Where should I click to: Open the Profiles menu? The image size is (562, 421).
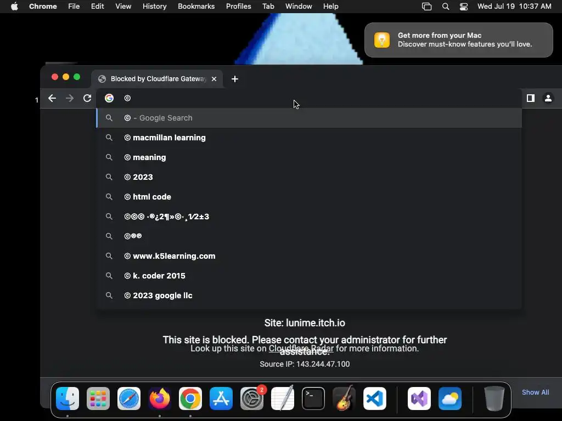[x=238, y=7]
